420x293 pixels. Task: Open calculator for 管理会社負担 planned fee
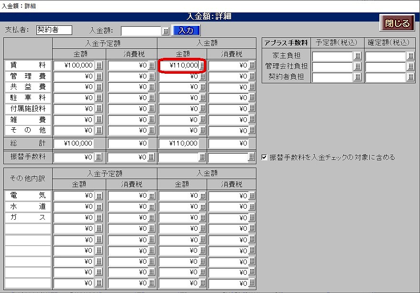click(357, 66)
